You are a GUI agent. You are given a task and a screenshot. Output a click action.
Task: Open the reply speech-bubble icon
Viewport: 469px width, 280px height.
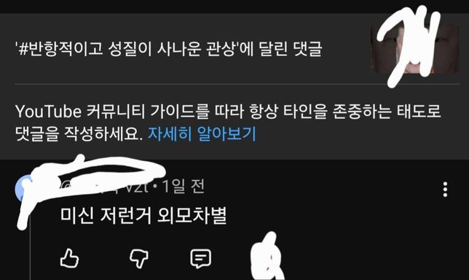pyautogui.click(x=201, y=258)
